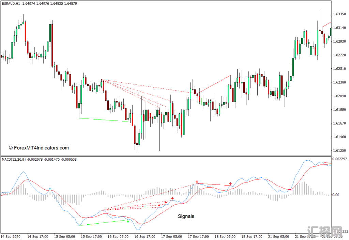
Task: Click the EURAUD,H1 symbol label
Action: click(x=11, y=3)
